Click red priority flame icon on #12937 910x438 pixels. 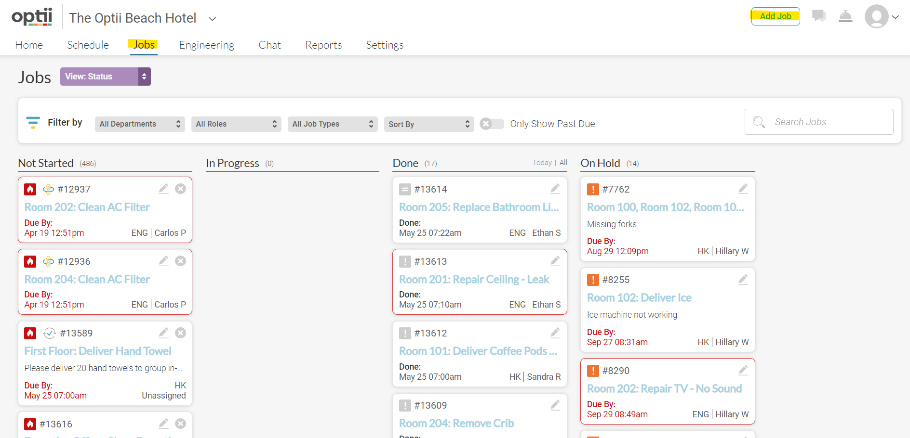tap(30, 189)
